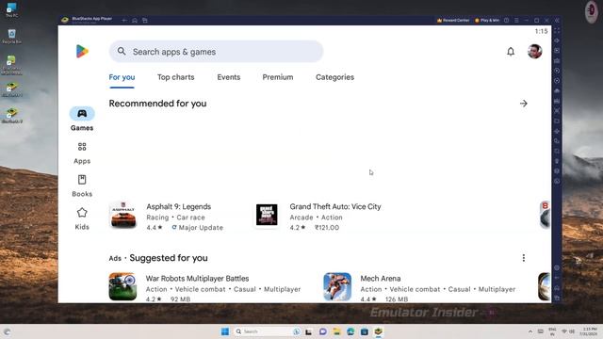Click the BlueStacks taskbar icon
603x339 pixels.
pyautogui.click(x=379, y=331)
